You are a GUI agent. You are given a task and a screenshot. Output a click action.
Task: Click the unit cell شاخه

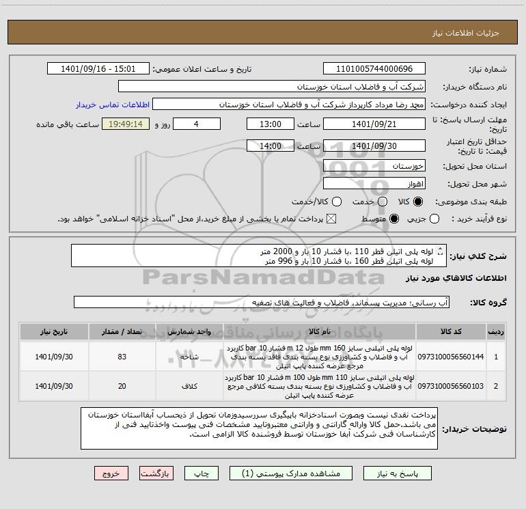coord(189,357)
